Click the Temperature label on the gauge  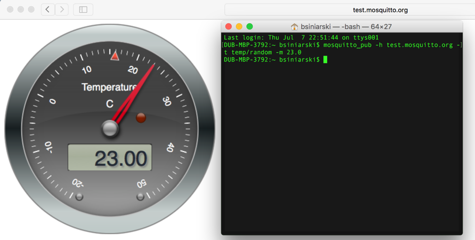[109, 87]
